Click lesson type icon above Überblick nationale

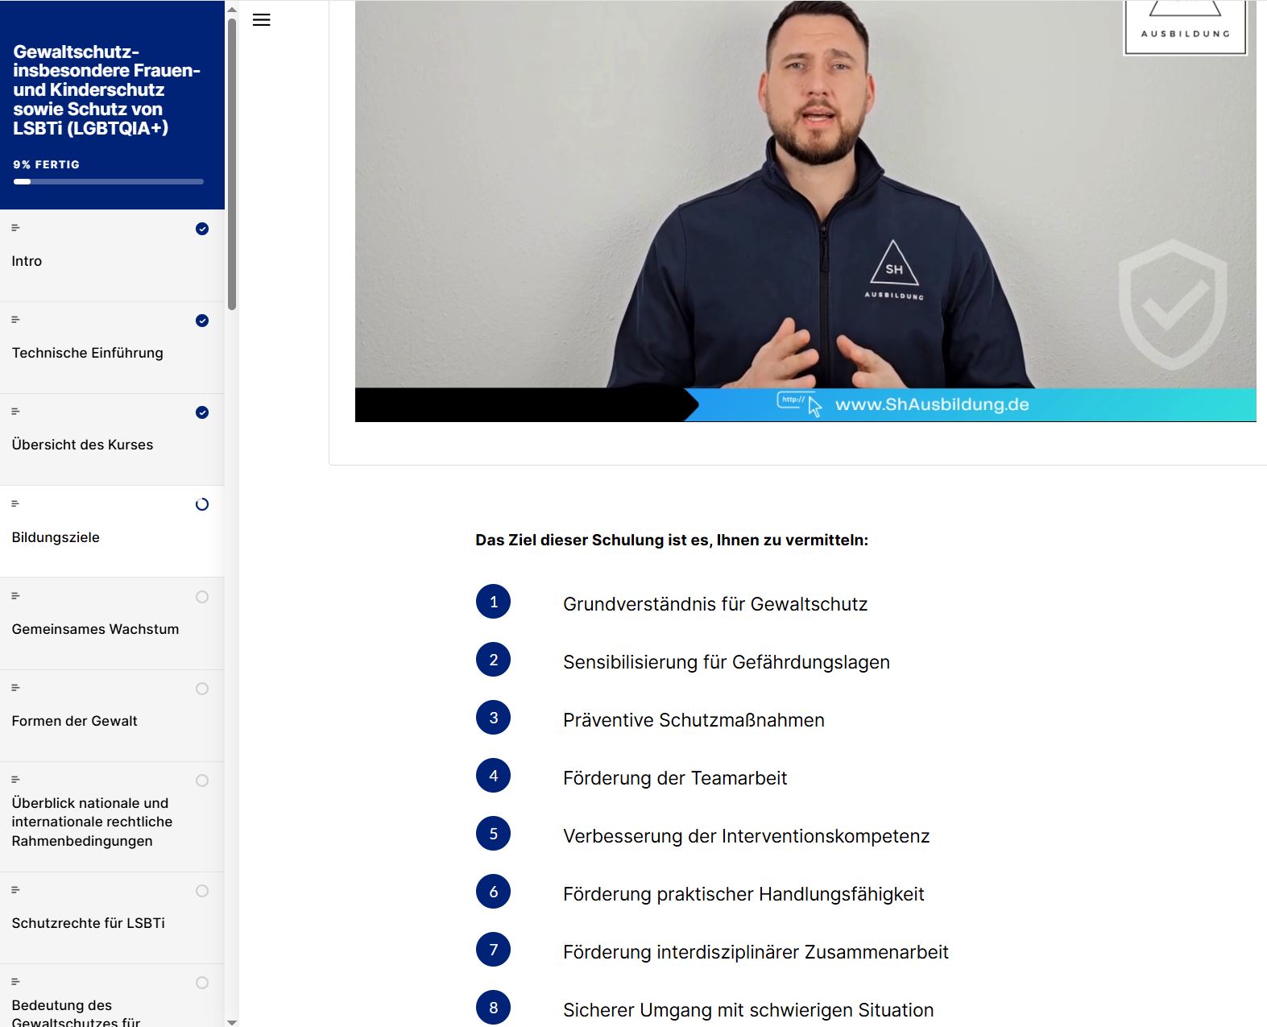click(x=15, y=780)
